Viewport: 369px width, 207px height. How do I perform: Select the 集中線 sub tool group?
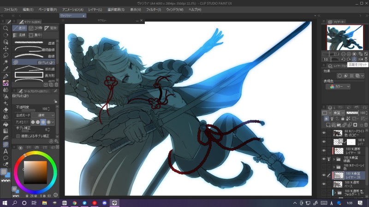36,35
